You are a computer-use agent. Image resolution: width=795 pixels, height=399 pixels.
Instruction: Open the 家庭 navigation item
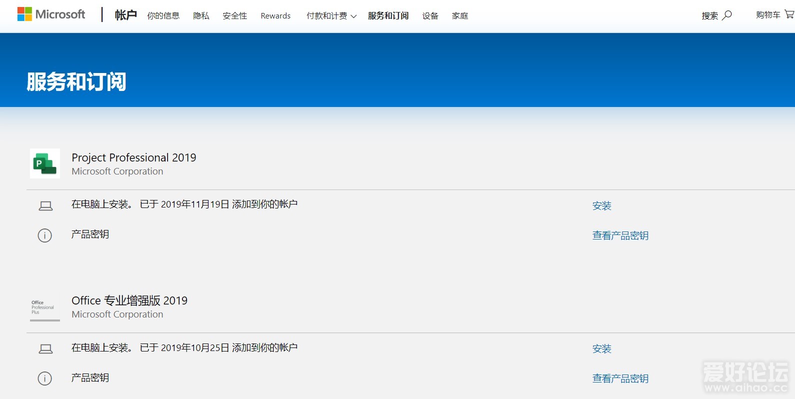click(x=460, y=16)
